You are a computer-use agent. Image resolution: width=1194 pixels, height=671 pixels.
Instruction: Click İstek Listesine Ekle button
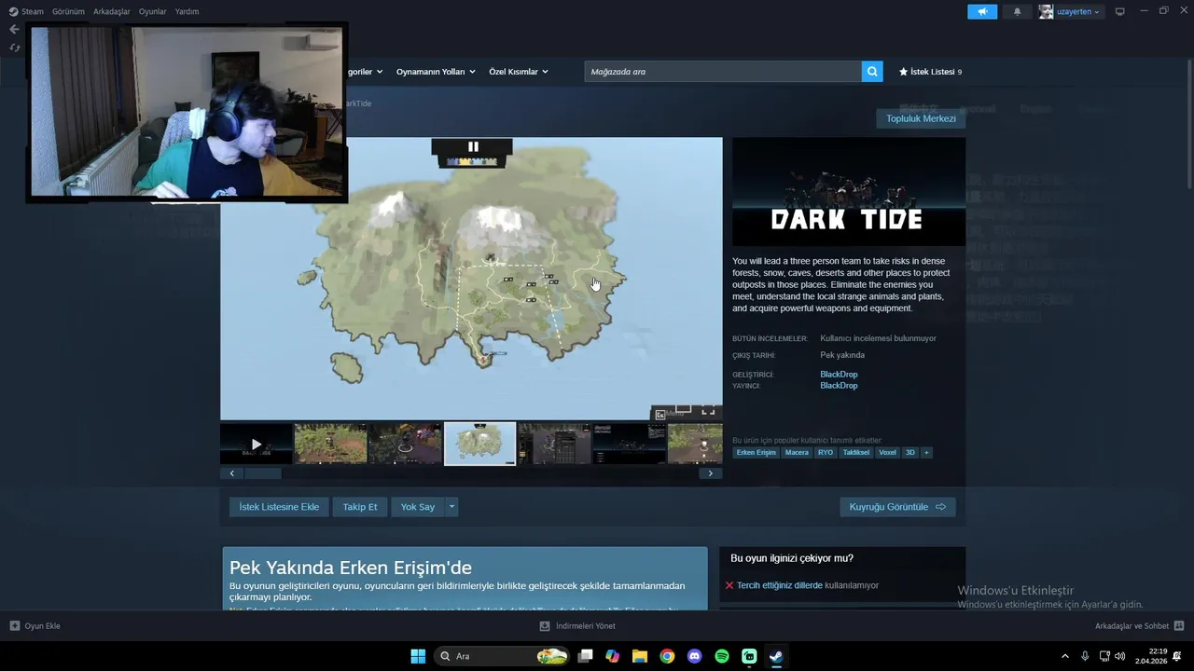(279, 507)
